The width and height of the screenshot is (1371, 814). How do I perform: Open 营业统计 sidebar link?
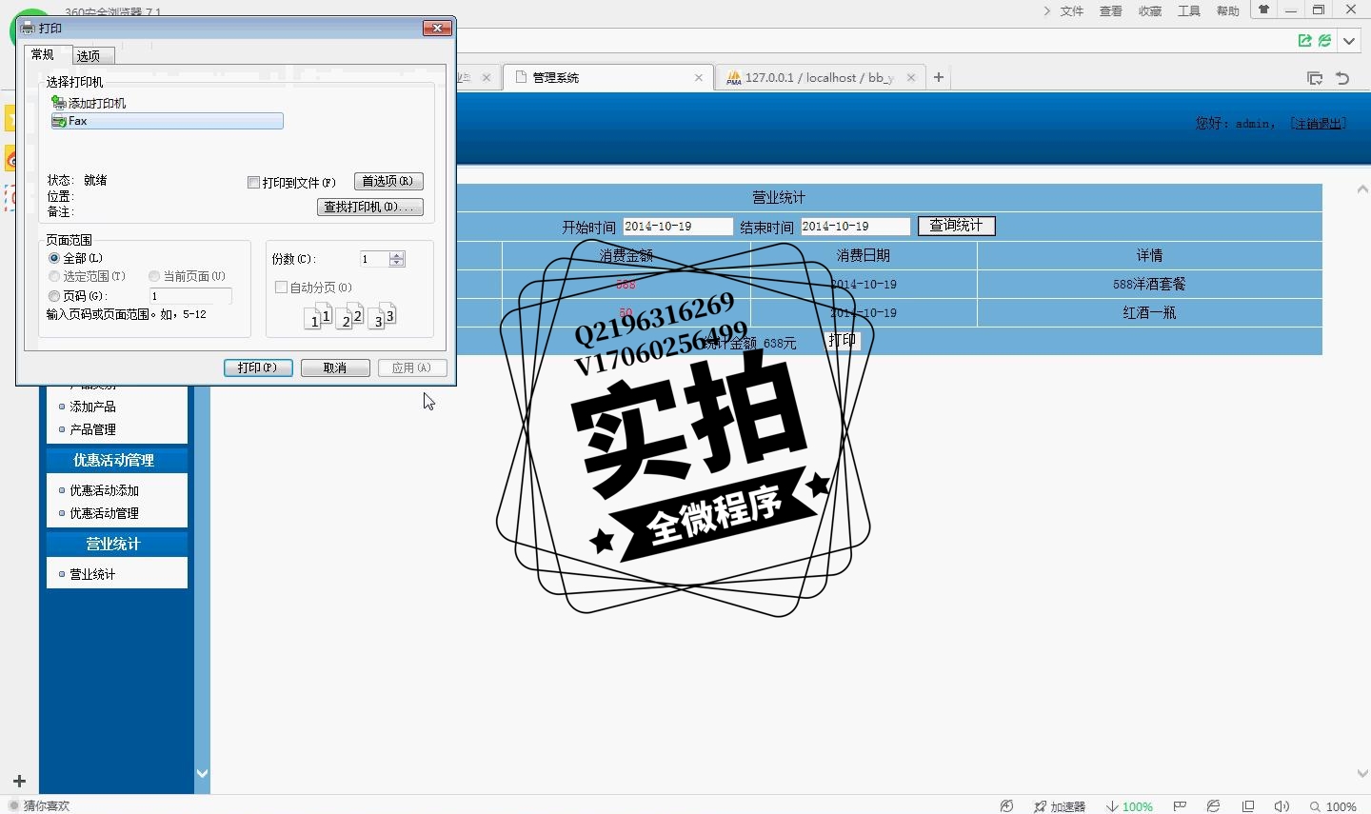pos(92,574)
